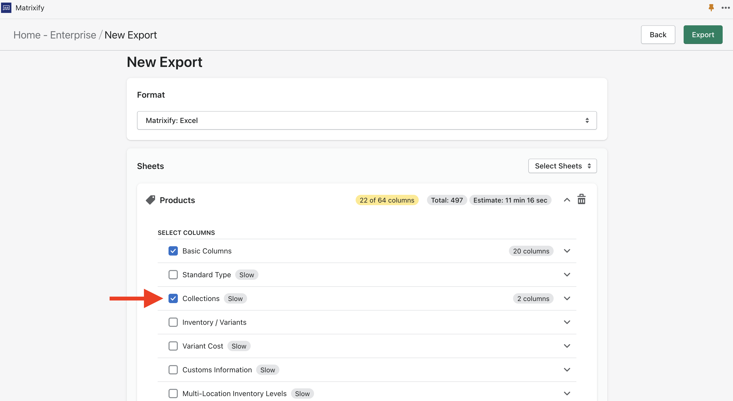Viewport: 733px width, 401px height.
Task: Click the 22 of 64 columns badge
Action: click(387, 200)
